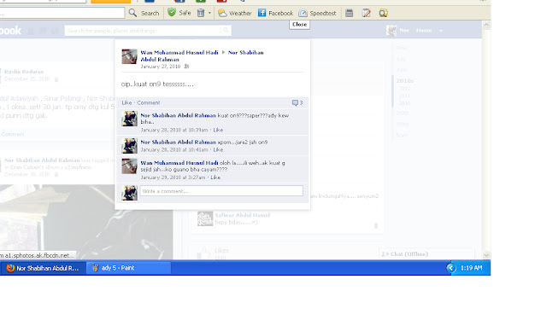Open the Home link in Facebook header
Viewport: 547px width, 320px height.
(424, 31)
